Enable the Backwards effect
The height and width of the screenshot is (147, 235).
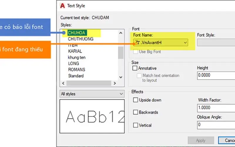point(135,112)
